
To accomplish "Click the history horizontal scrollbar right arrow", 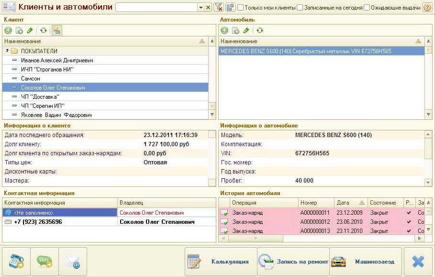I will (420, 238).
